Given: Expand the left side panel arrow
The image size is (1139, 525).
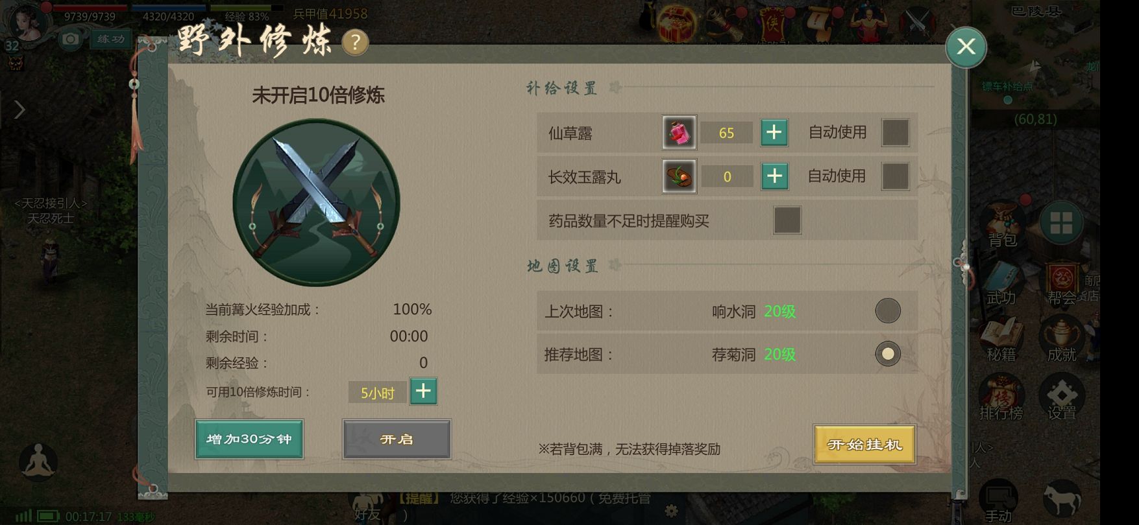Looking at the screenshot, I should tap(19, 110).
